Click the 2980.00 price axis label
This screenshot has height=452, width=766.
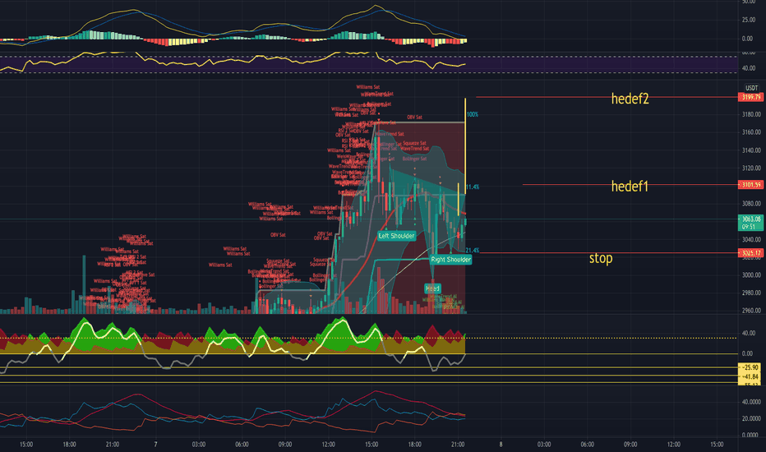(751, 293)
